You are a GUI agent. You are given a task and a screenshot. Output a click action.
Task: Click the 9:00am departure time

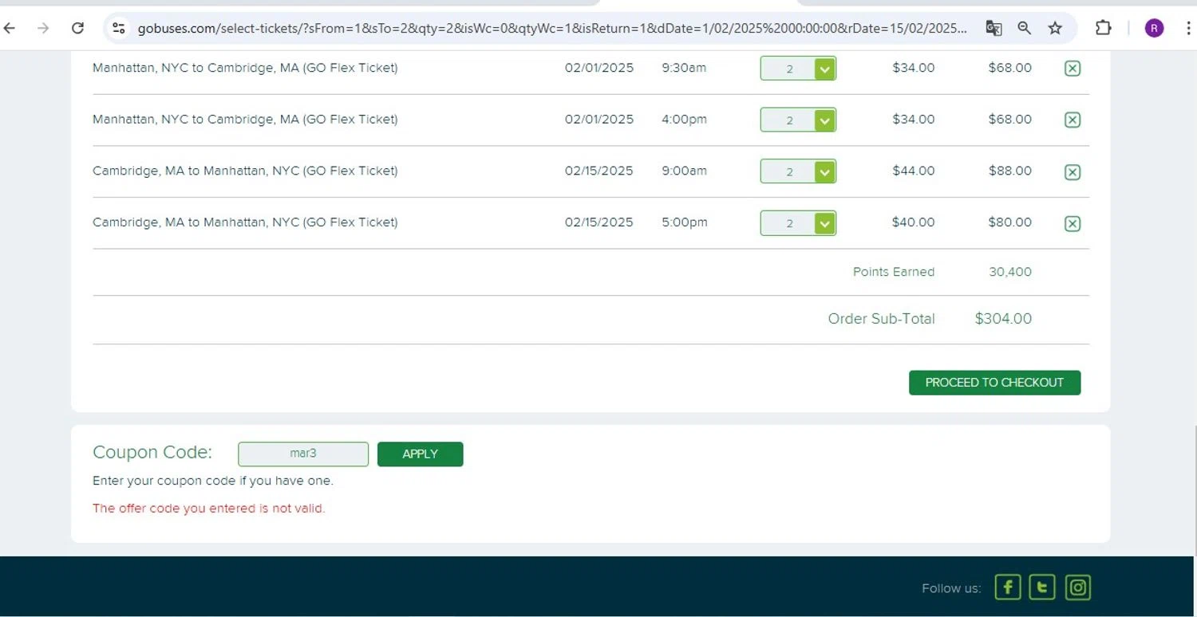point(684,171)
